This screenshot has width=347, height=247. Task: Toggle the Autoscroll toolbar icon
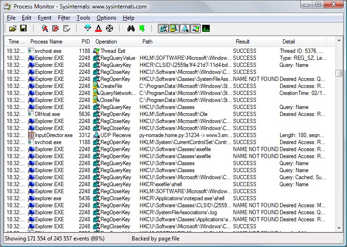click(x=55, y=29)
